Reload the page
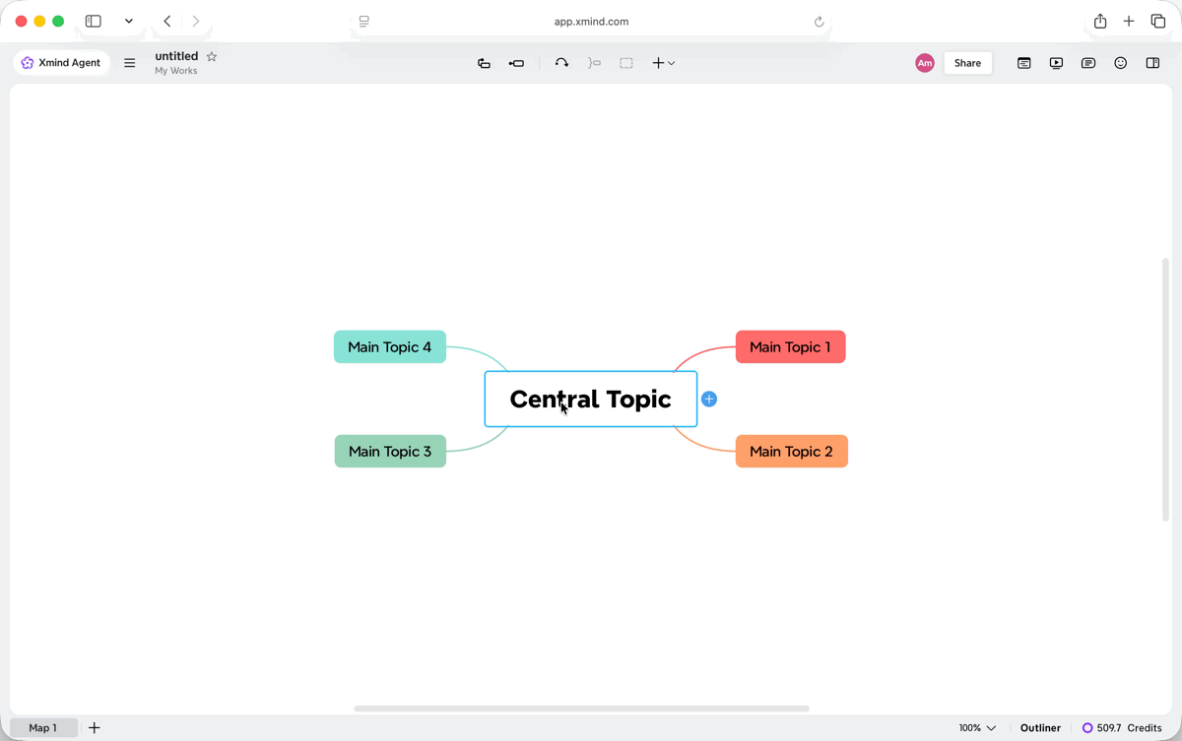The width and height of the screenshot is (1182, 741). (819, 22)
